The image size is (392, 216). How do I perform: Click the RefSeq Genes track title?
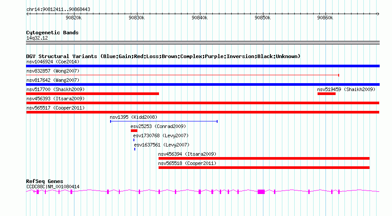click(x=44, y=181)
